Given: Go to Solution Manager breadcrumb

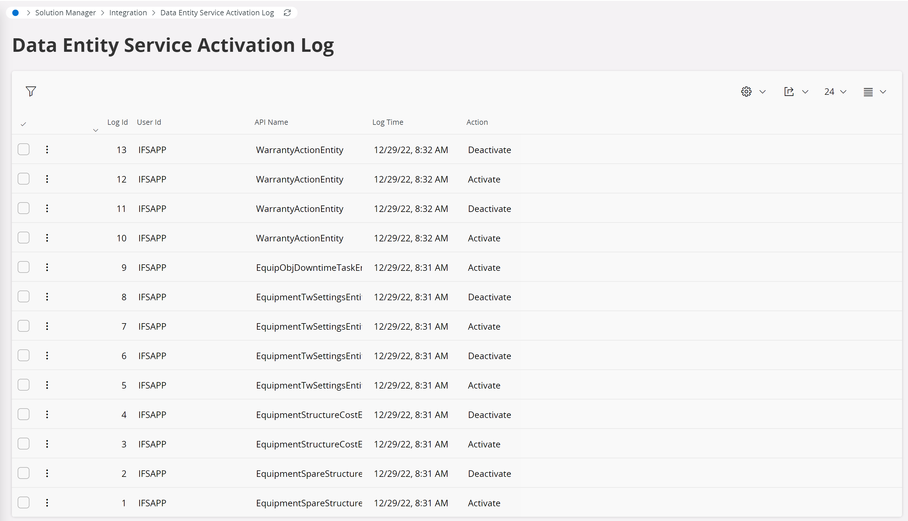Looking at the screenshot, I should [65, 13].
